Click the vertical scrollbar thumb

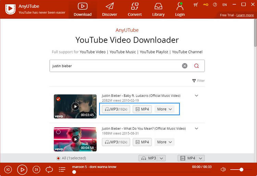[255, 33]
